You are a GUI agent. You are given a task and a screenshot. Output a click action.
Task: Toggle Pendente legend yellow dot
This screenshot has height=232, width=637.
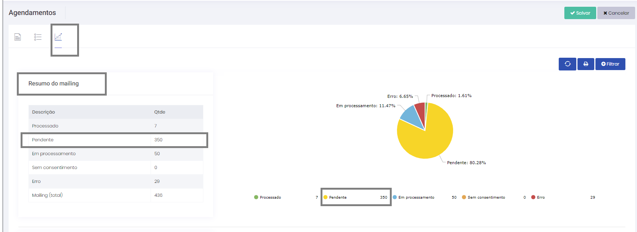[x=325, y=197]
